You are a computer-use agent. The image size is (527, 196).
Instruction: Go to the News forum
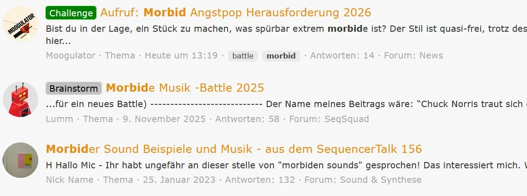(431, 56)
